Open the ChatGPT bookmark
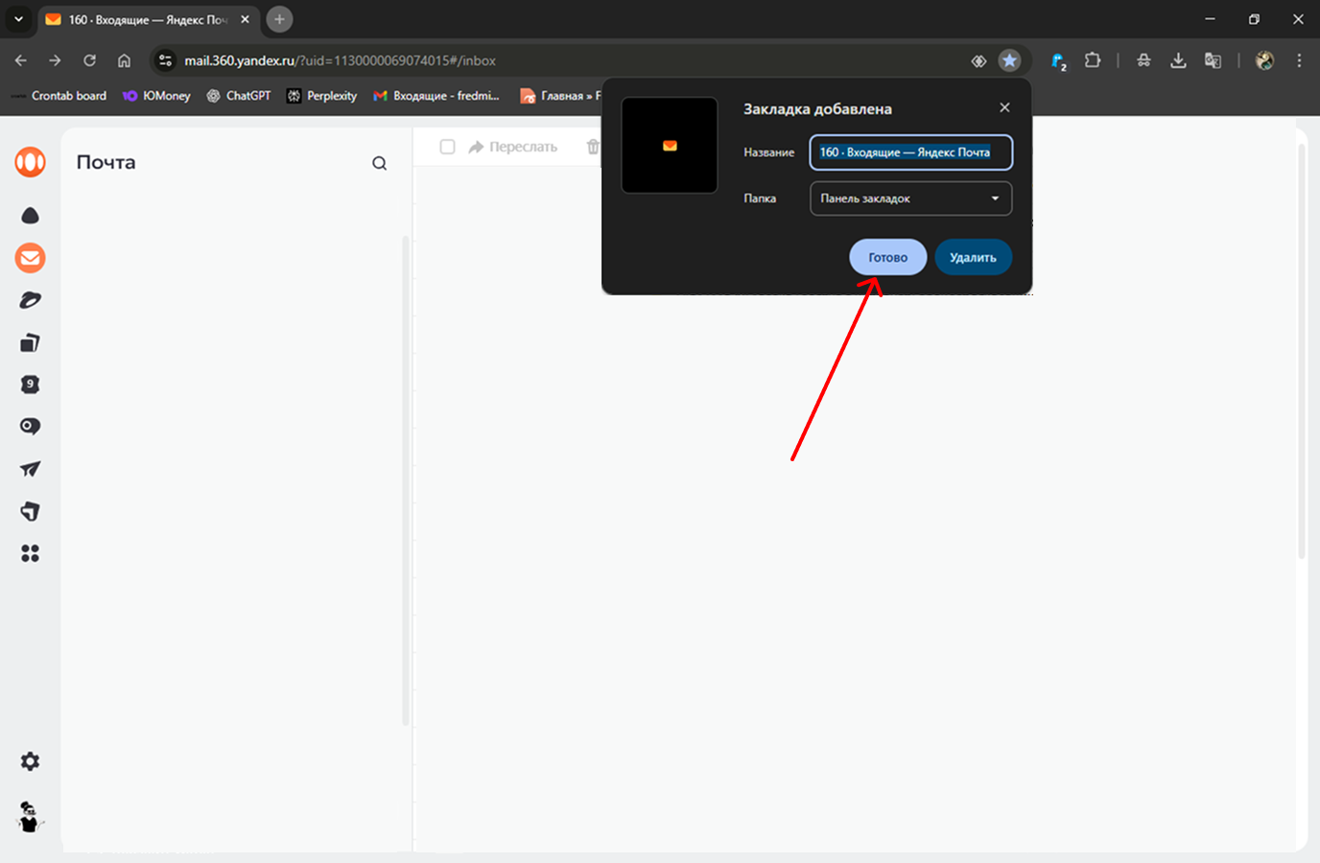The height and width of the screenshot is (863, 1320). pyautogui.click(x=239, y=96)
